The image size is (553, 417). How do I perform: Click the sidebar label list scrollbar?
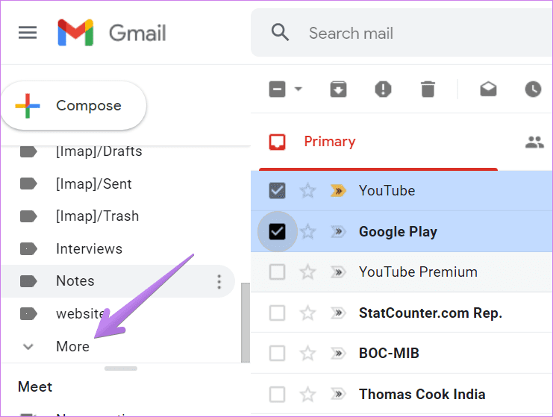point(245,322)
